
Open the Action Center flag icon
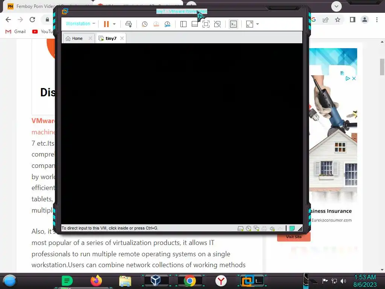point(325,281)
